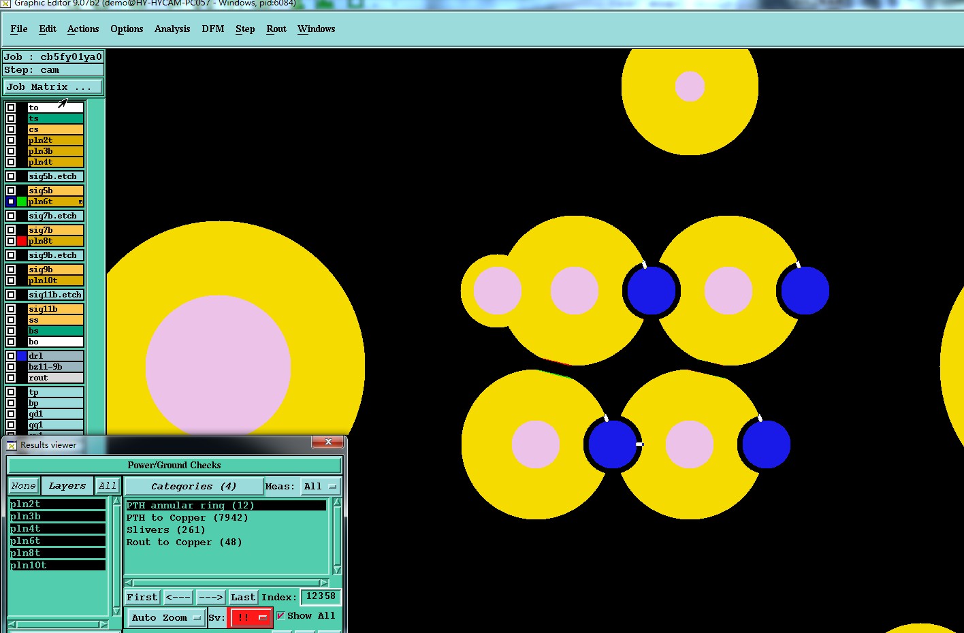Click the Last result button
964x633 pixels.
(x=243, y=597)
